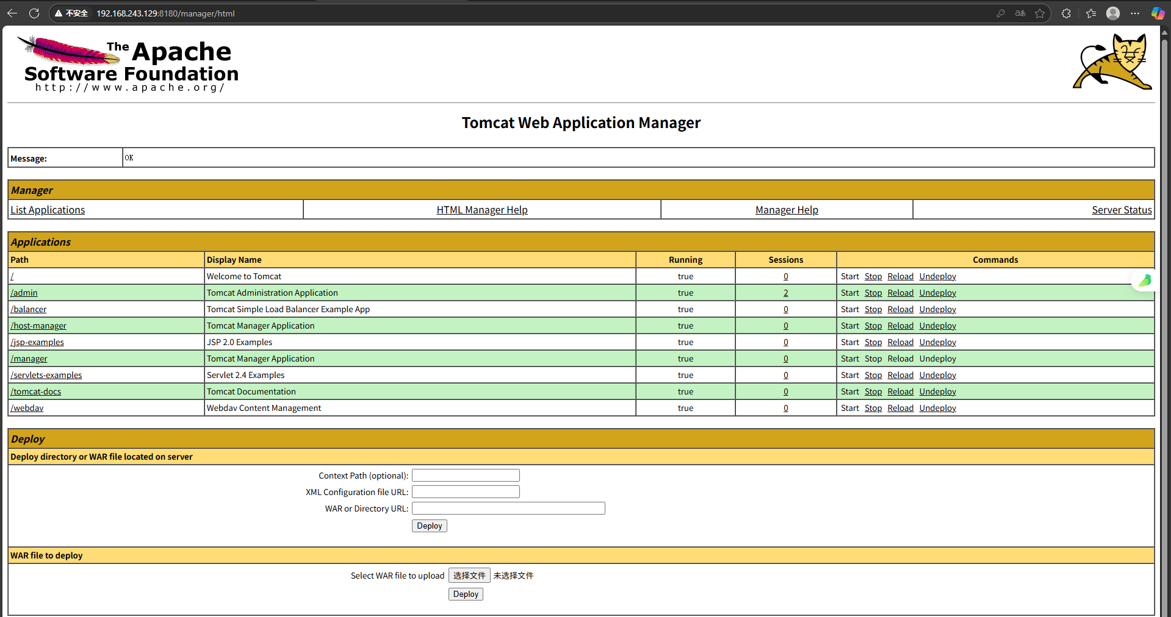Image resolution: width=1171 pixels, height=617 pixels.
Task: Reload the /tomcat-docs application
Action: click(900, 391)
